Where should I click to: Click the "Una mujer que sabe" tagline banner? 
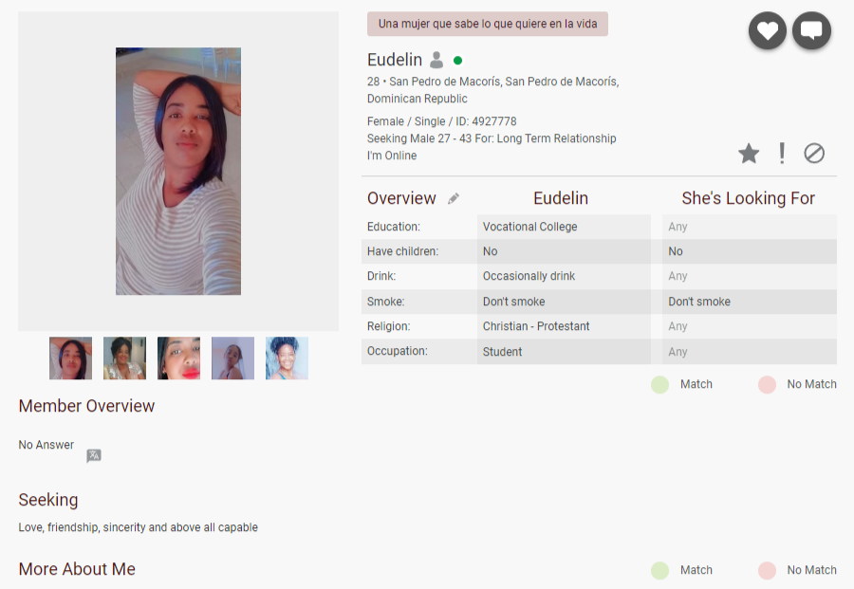(487, 24)
